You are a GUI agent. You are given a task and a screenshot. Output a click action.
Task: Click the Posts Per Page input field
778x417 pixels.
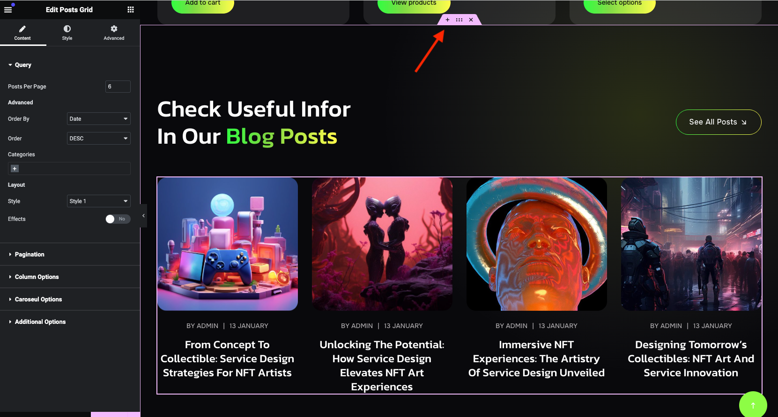(118, 87)
